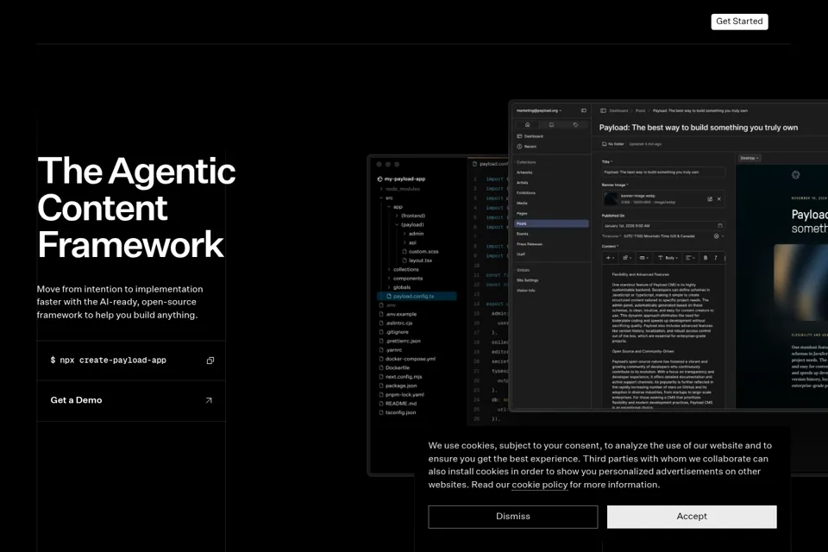The height and width of the screenshot is (552, 828).
Task: Open the text alignment dropdown
Action: tap(690, 258)
